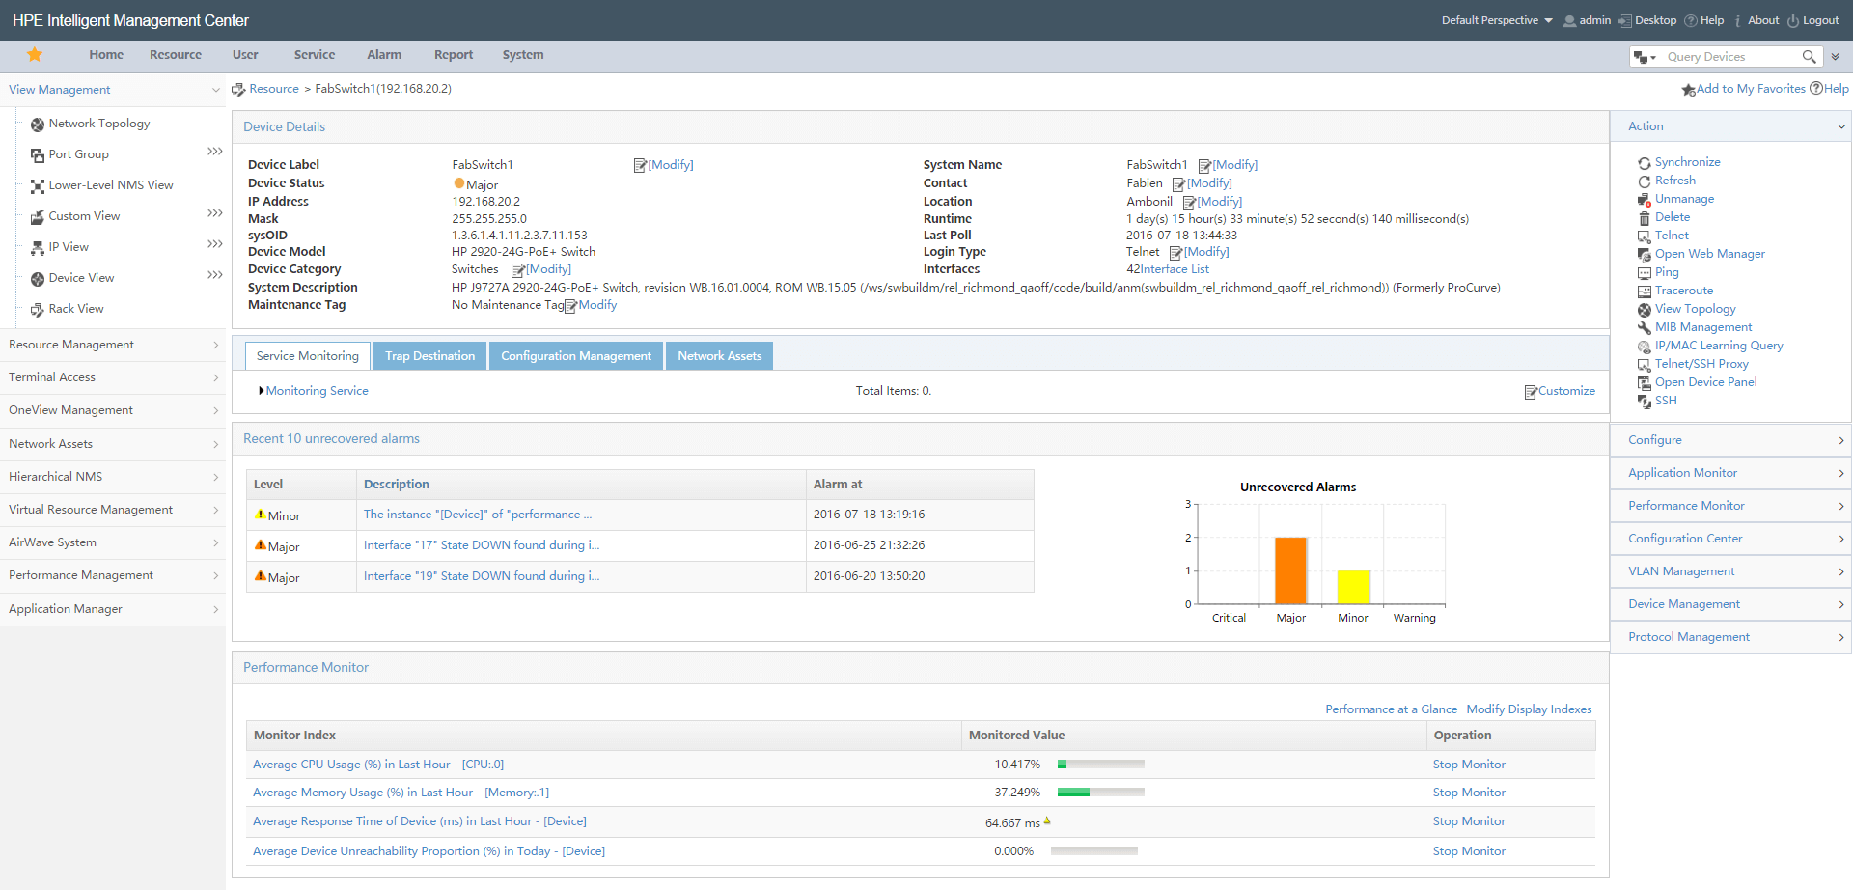Click the Unmanage action icon
Screen dimensions: 1853x890
(1644, 200)
